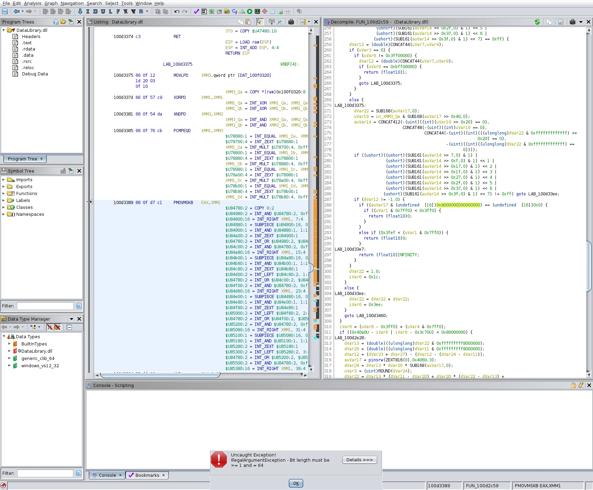
Task: Jump to next Undefined with U icon
Action: [x=103, y=11]
